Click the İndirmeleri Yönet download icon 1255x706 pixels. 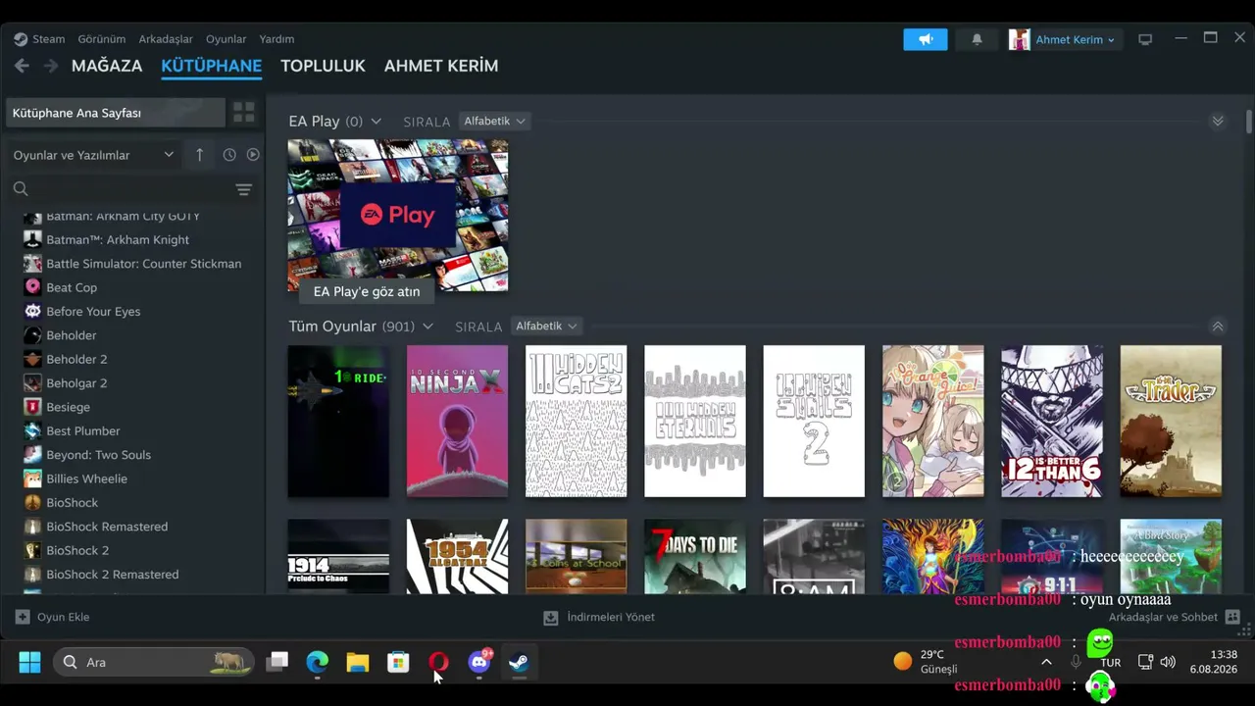point(551,617)
